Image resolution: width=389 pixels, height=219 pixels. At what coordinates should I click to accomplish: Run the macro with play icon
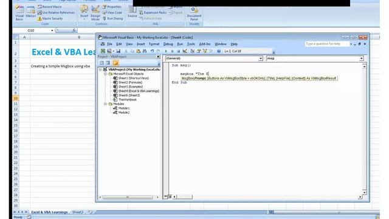click(166, 51)
